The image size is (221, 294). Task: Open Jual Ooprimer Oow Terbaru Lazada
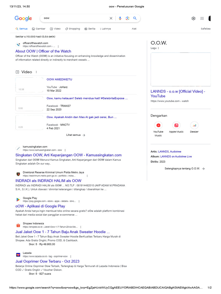coord(47,261)
